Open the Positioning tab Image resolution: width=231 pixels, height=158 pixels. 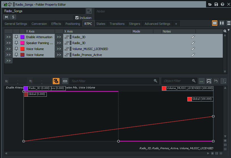73,24
